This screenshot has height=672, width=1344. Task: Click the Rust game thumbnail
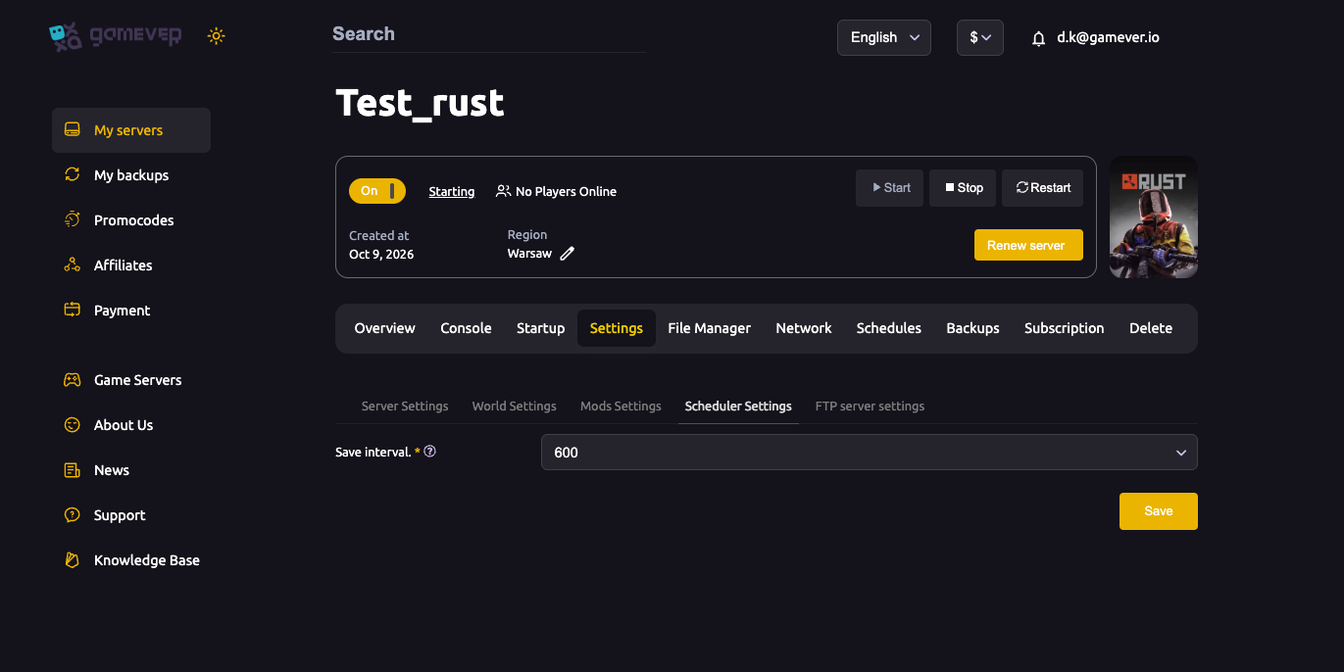(x=1154, y=216)
